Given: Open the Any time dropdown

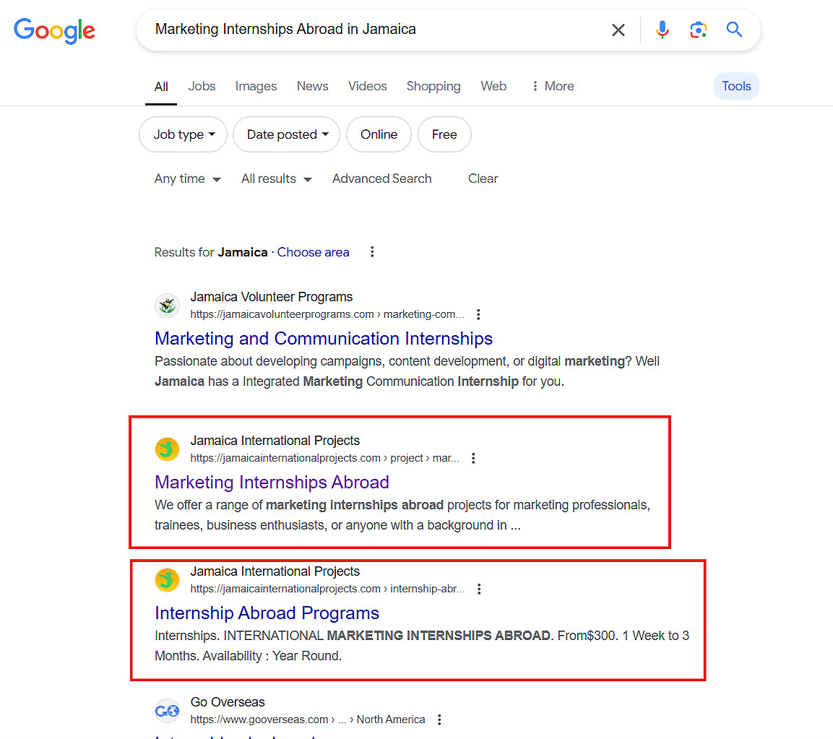Looking at the screenshot, I should (188, 179).
